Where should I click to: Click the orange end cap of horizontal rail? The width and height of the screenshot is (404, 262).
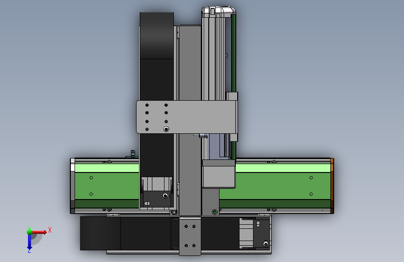pos(332,186)
